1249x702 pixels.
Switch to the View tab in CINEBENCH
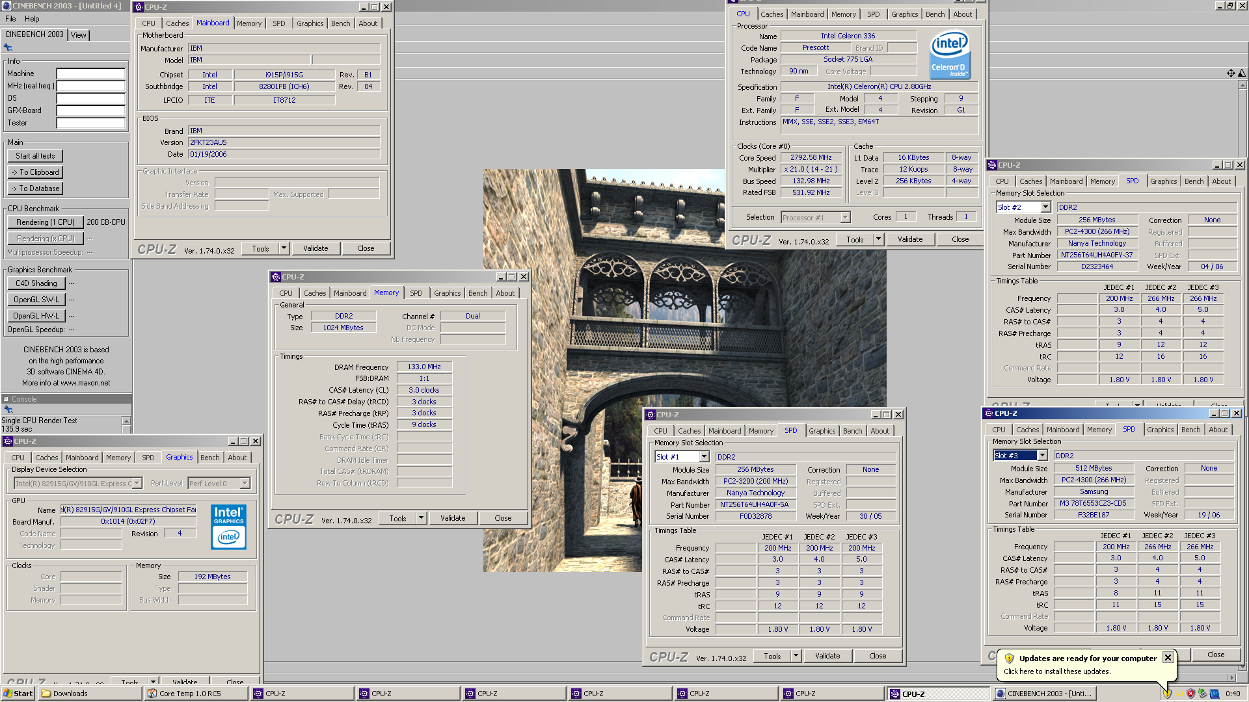78,35
